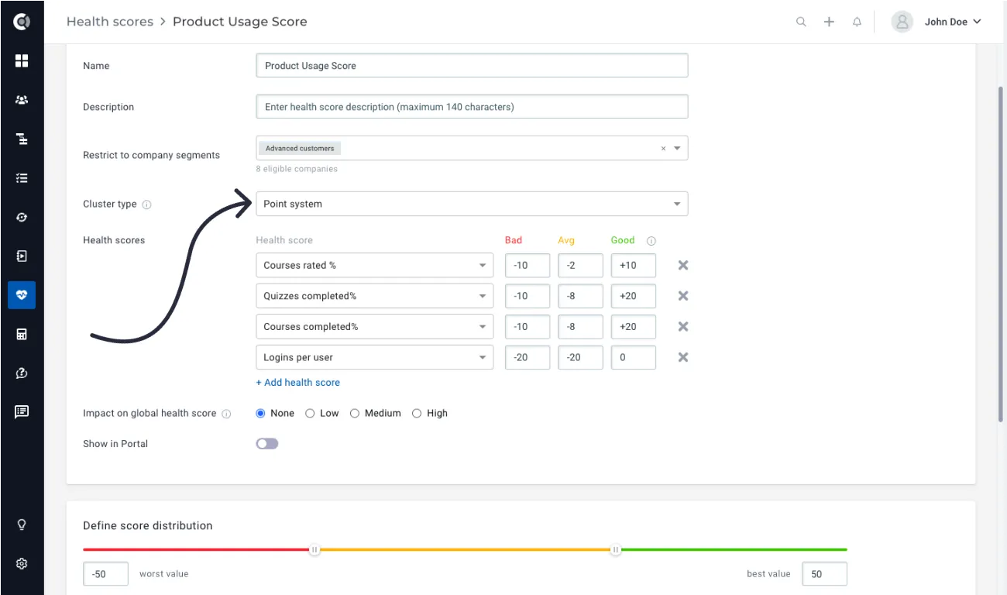Click Add health score link
The image size is (1007, 595).
298,382
